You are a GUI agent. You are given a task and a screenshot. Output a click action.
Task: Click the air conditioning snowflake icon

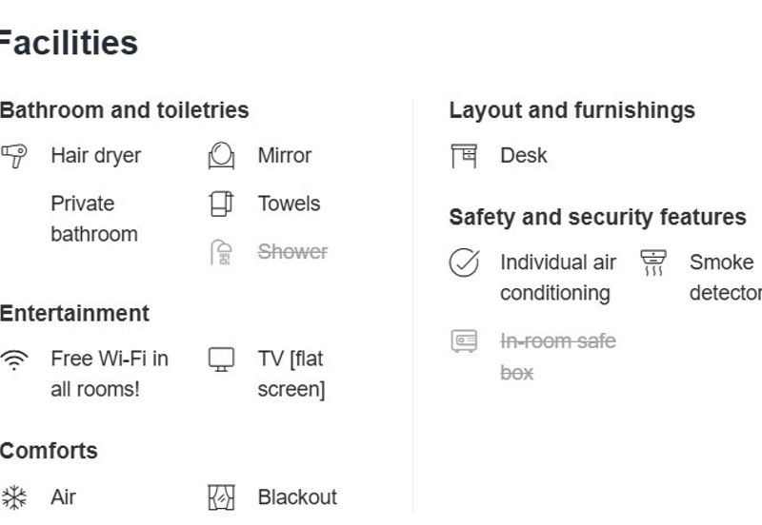[14, 497]
